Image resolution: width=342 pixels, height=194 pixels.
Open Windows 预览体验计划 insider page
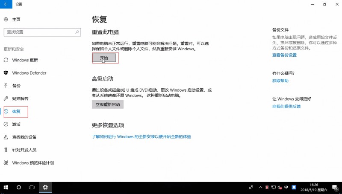tap(29, 163)
